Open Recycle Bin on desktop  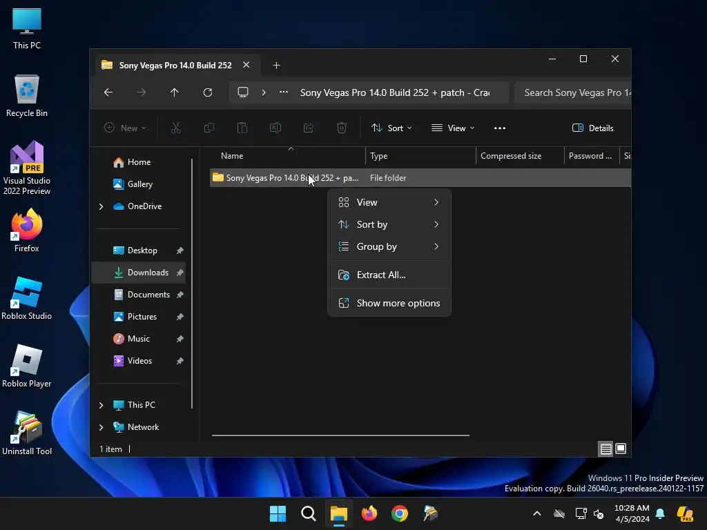tap(27, 96)
